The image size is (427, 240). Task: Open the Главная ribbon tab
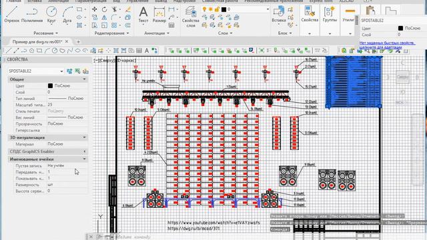point(13,1)
